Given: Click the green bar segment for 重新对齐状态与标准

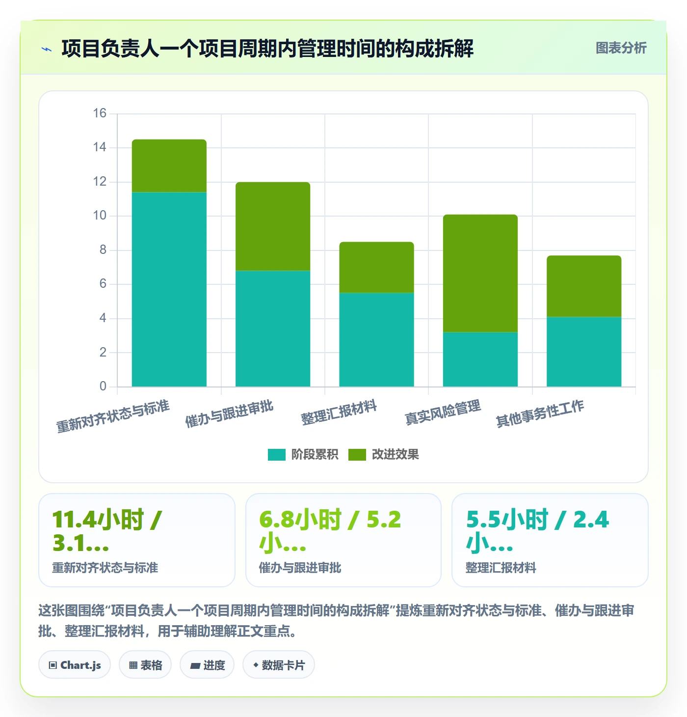Looking at the screenshot, I should pos(169,166).
